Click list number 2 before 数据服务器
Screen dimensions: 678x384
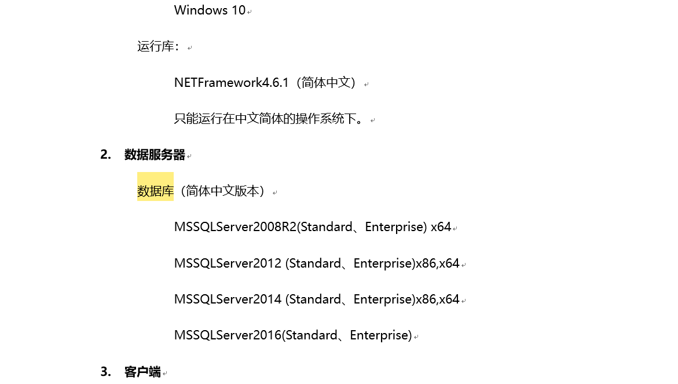tap(105, 155)
